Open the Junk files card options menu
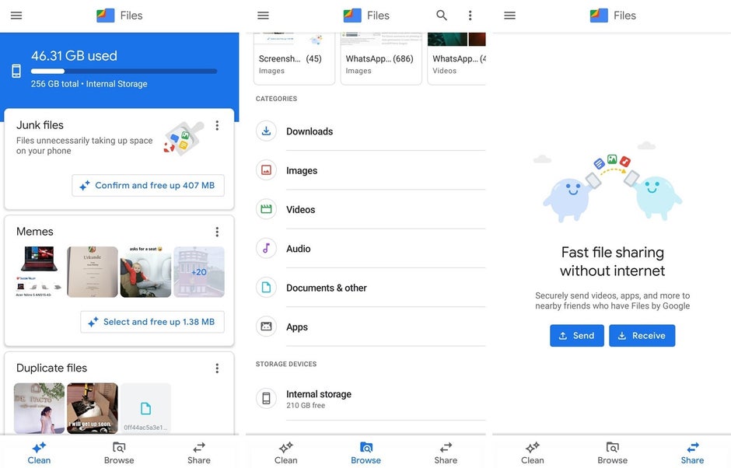 [217, 125]
